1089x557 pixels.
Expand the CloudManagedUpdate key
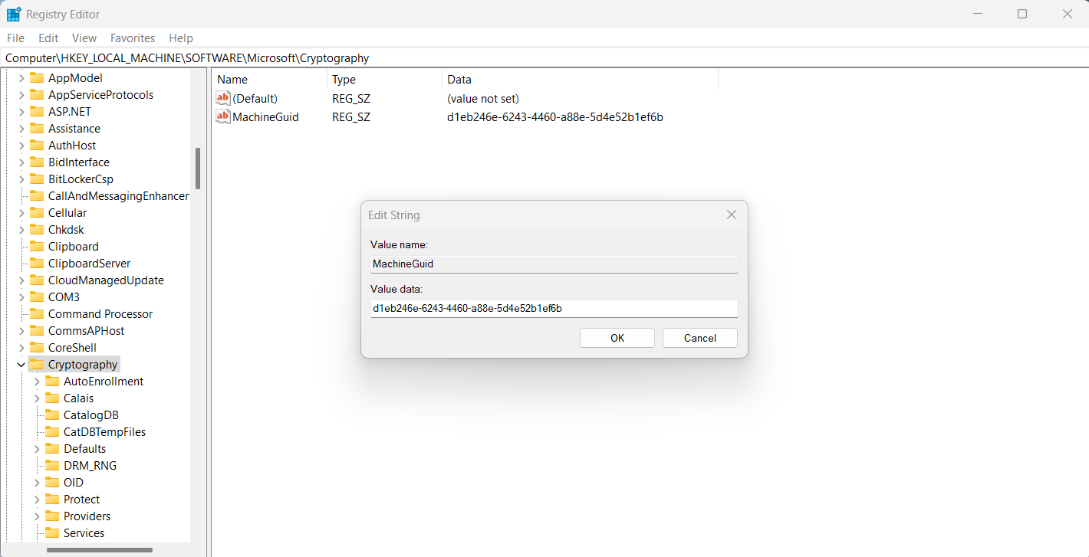click(x=21, y=280)
